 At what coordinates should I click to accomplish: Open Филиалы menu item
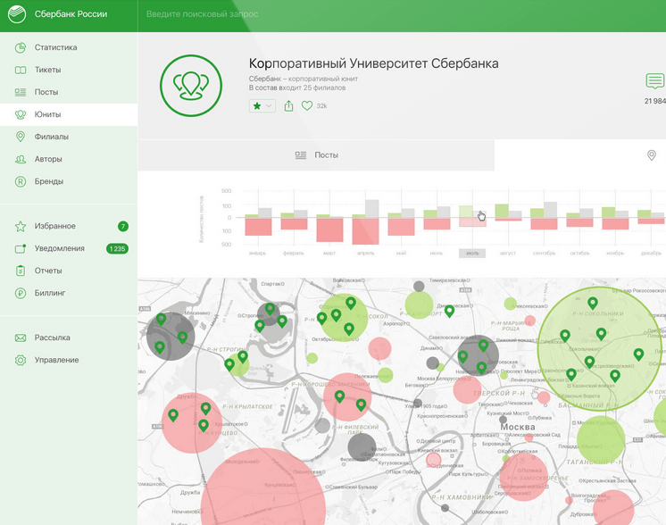pos(69,137)
